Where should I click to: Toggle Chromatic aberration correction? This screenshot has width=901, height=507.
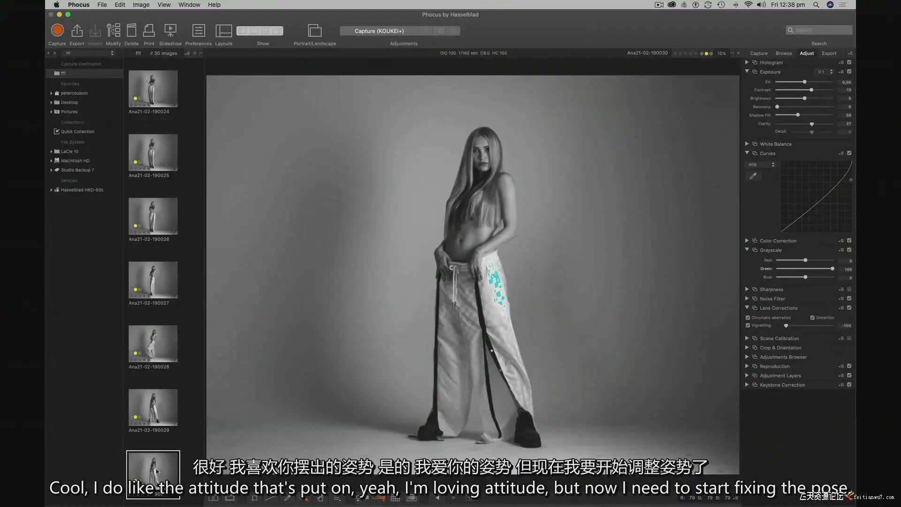pyautogui.click(x=748, y=318)
